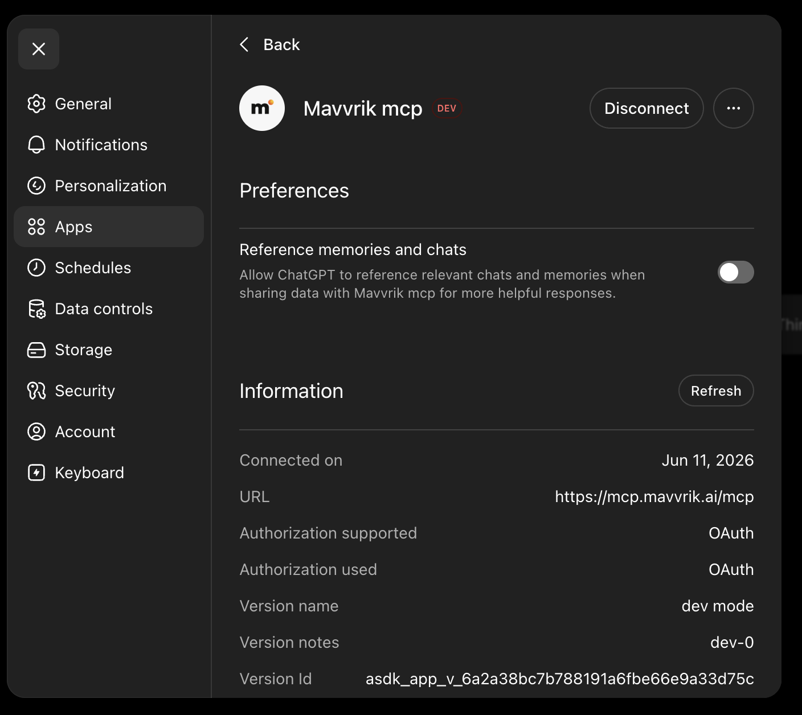Go back using the Back chevron
The width and height of the screenshot is (802, 715).
244,44
